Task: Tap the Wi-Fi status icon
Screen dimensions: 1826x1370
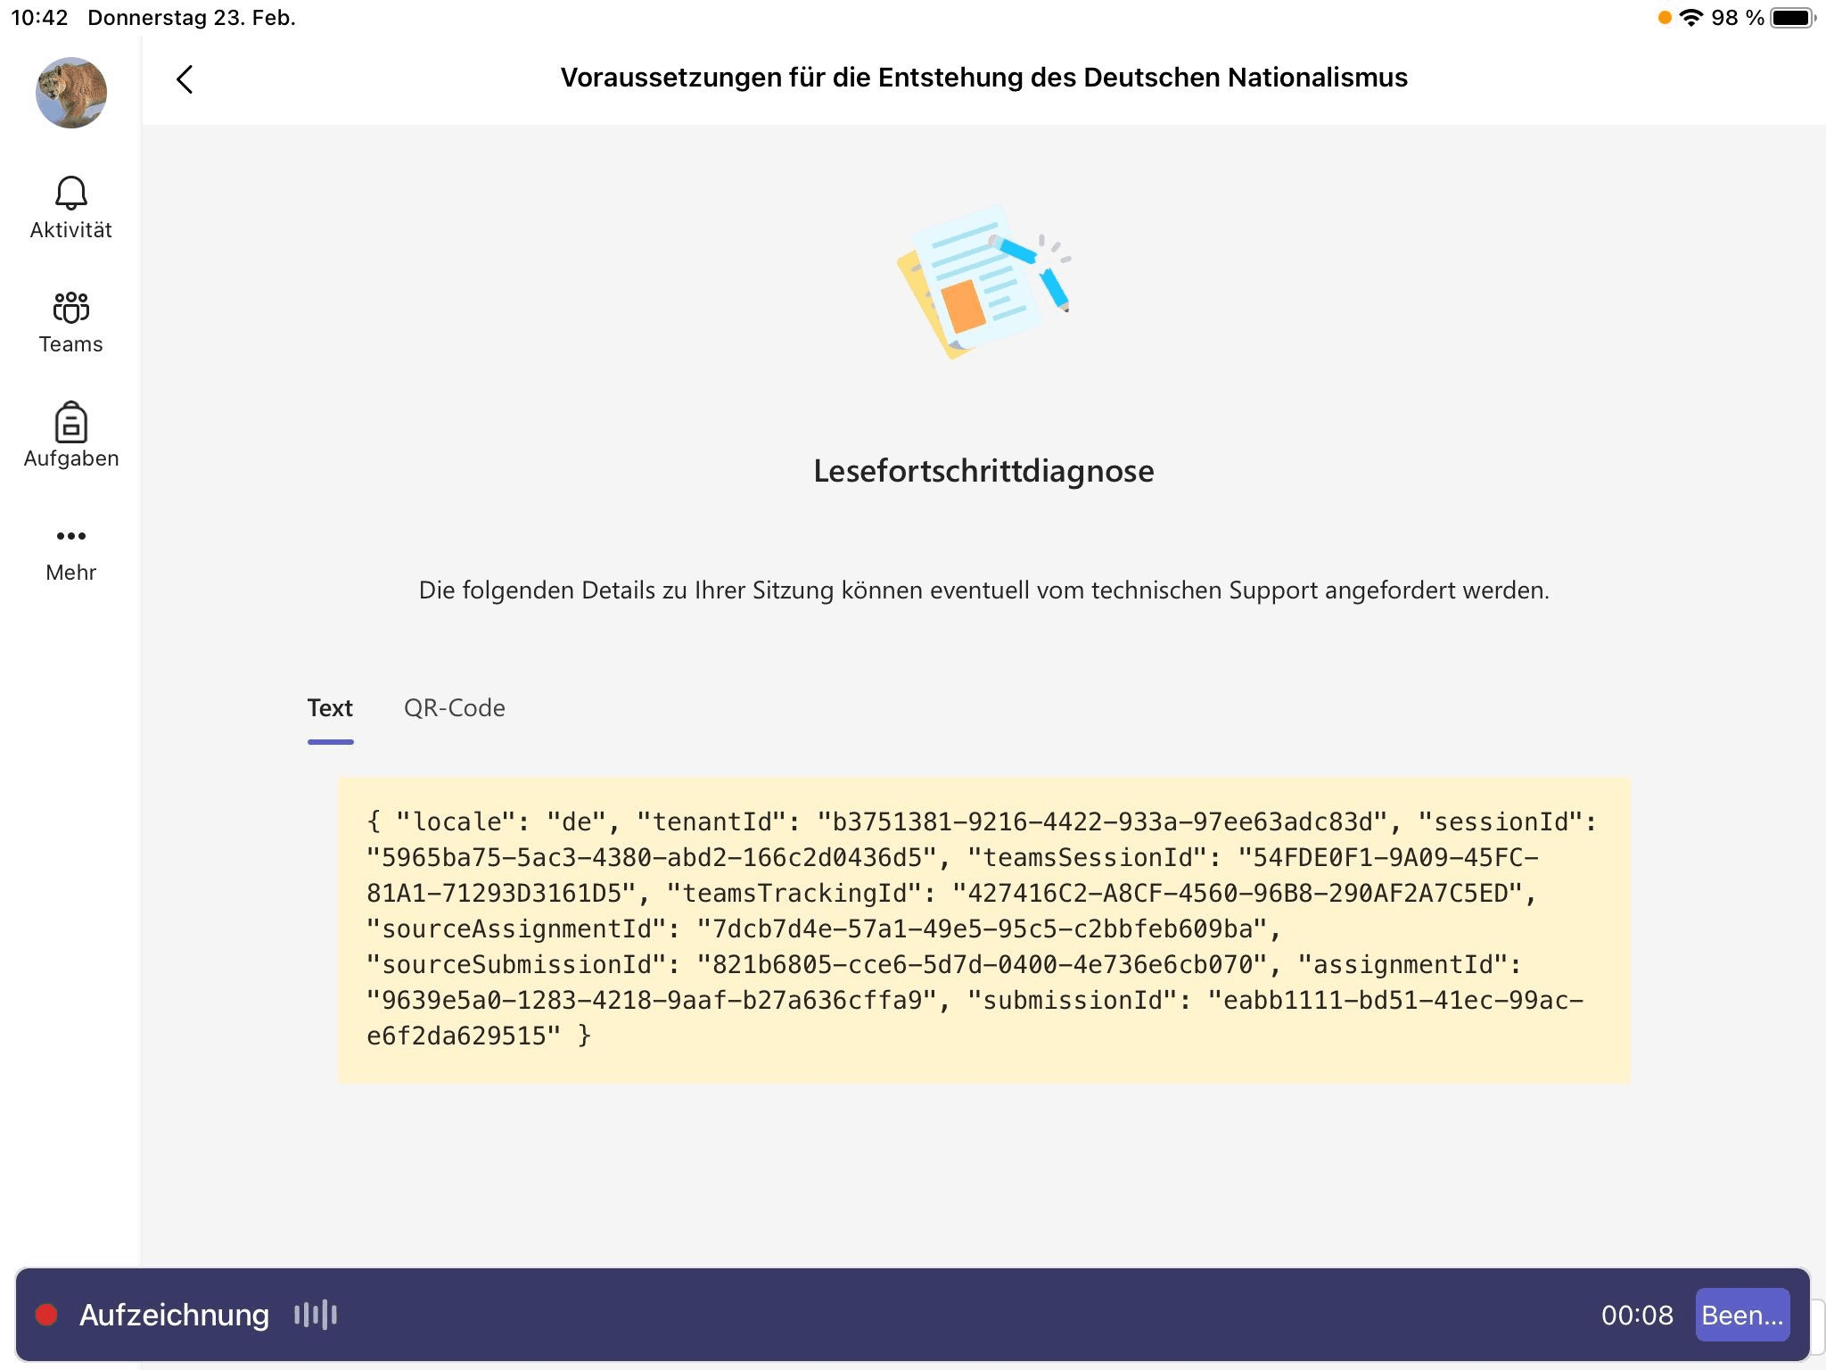Action: pyautogui.click(x=1690, y=18)
